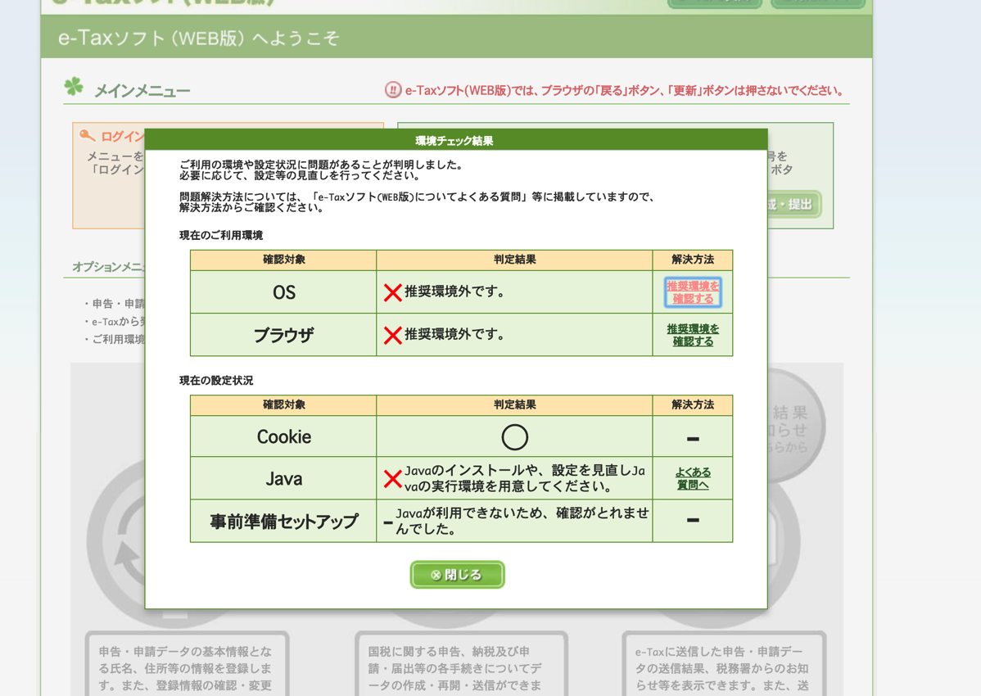Click Javaが利用できないため message text
Image resolution: width=981 pixels, height=696 pixels.
click(522, 521)
